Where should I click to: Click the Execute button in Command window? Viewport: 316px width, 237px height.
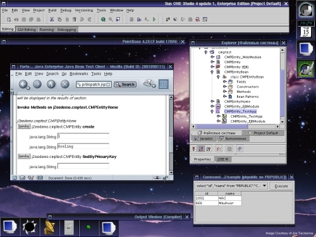tap(281, 186)
